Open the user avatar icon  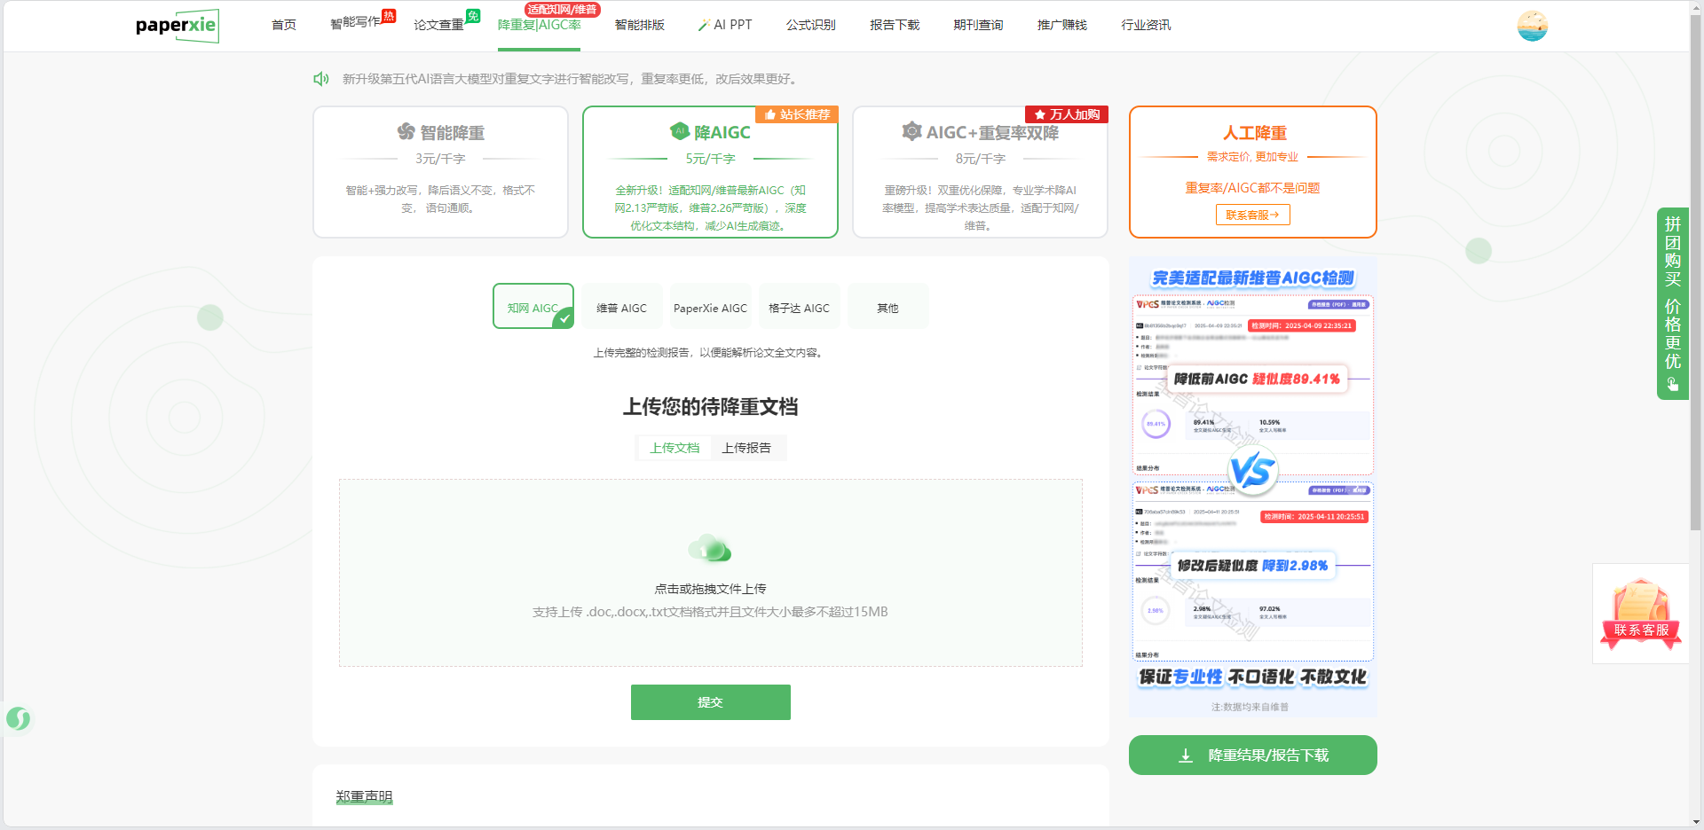[1532, 26]
